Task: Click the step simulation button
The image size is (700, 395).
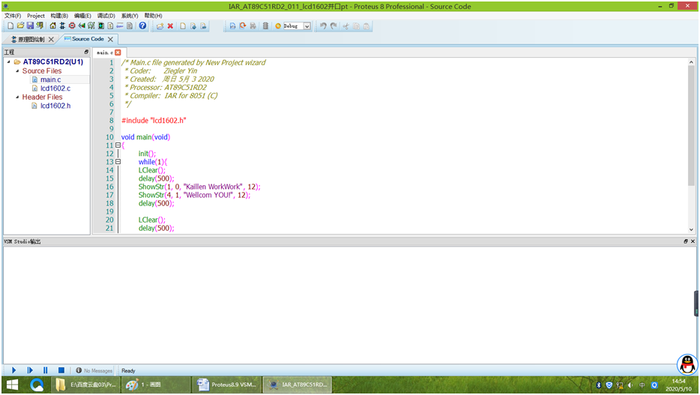Action: coord(30,370)
